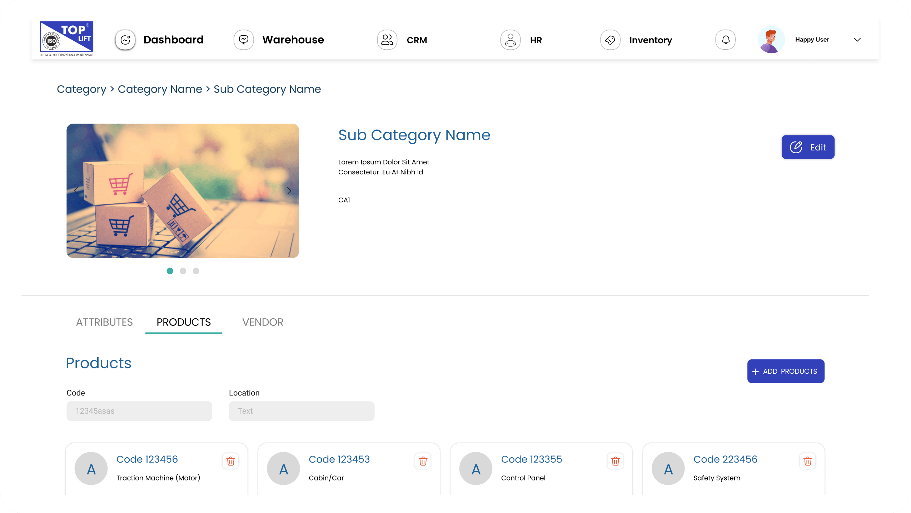
Task: Click the Dashboard gauge icon
Action: (x=125, y=40)
